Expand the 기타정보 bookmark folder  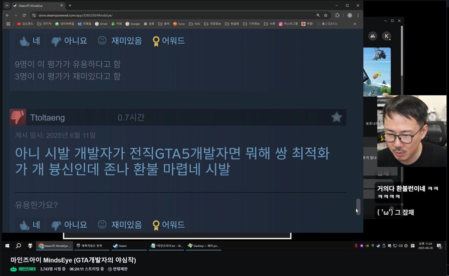[x=251, y=24]
